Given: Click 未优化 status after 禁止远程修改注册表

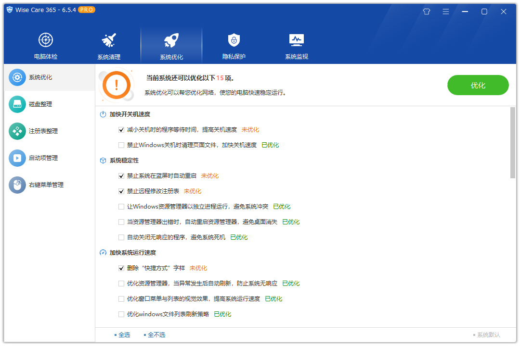Looking at the screenshot, I should click(x=193, y=191).
